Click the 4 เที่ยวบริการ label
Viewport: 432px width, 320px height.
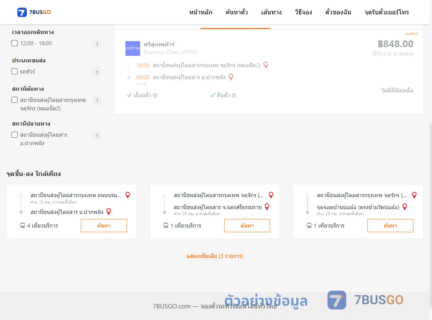pos(43,226)
